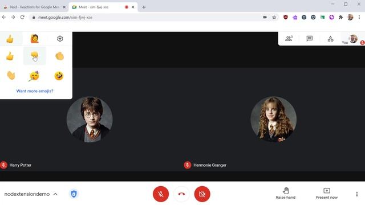The image size is (365, 205).
Task: Click your own video thumbnail labeled You
Action: pos(353,39)
